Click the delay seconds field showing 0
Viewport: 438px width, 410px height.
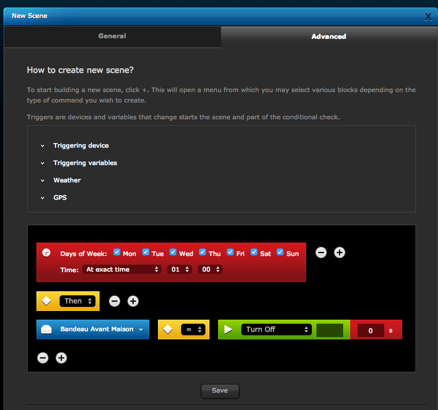coord(370,331)
